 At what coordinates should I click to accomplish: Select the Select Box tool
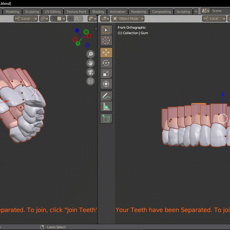tap(106, 30)
